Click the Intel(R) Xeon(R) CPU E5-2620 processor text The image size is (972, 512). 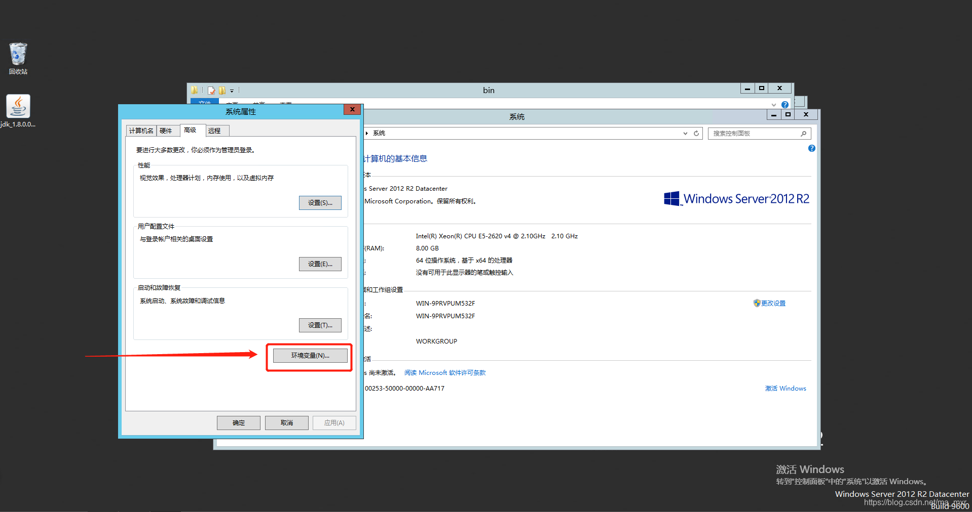point(497,236)
